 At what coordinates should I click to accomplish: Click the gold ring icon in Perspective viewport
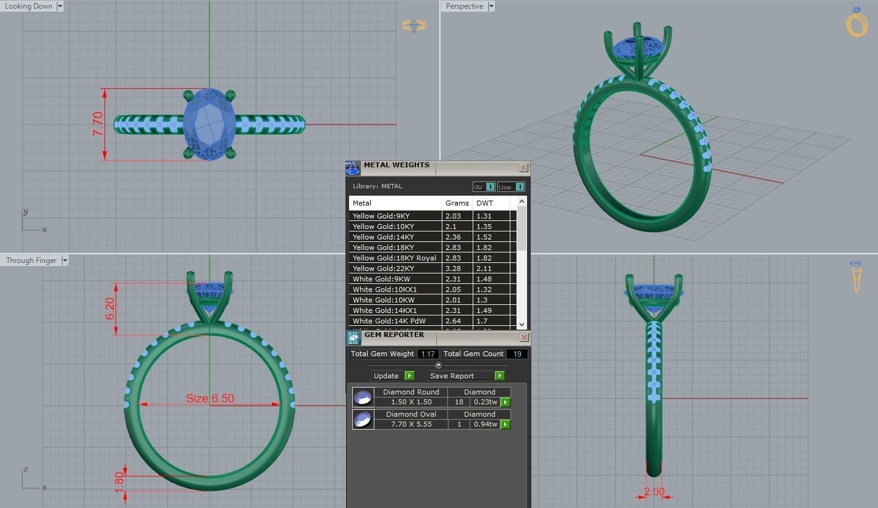click(856, 26)
